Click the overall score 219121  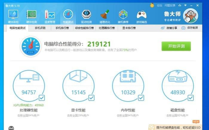99,44
